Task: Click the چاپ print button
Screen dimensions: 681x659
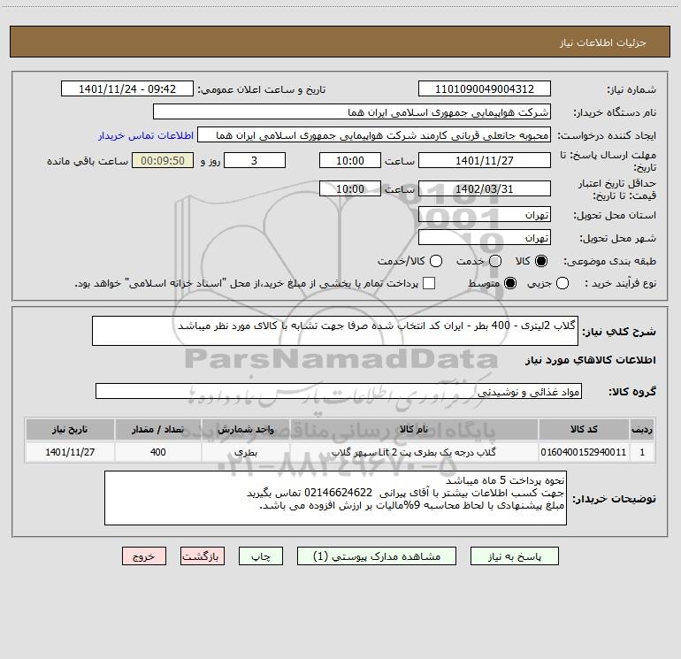Action: tap(261, 556)
